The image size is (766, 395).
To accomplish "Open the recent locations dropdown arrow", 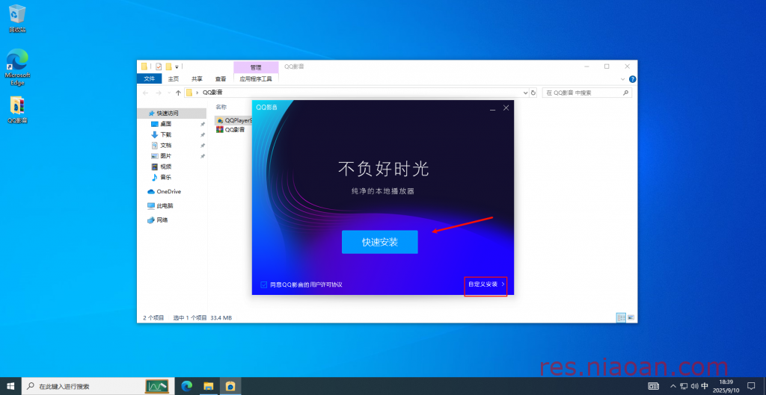I will (x=169, y=93).
